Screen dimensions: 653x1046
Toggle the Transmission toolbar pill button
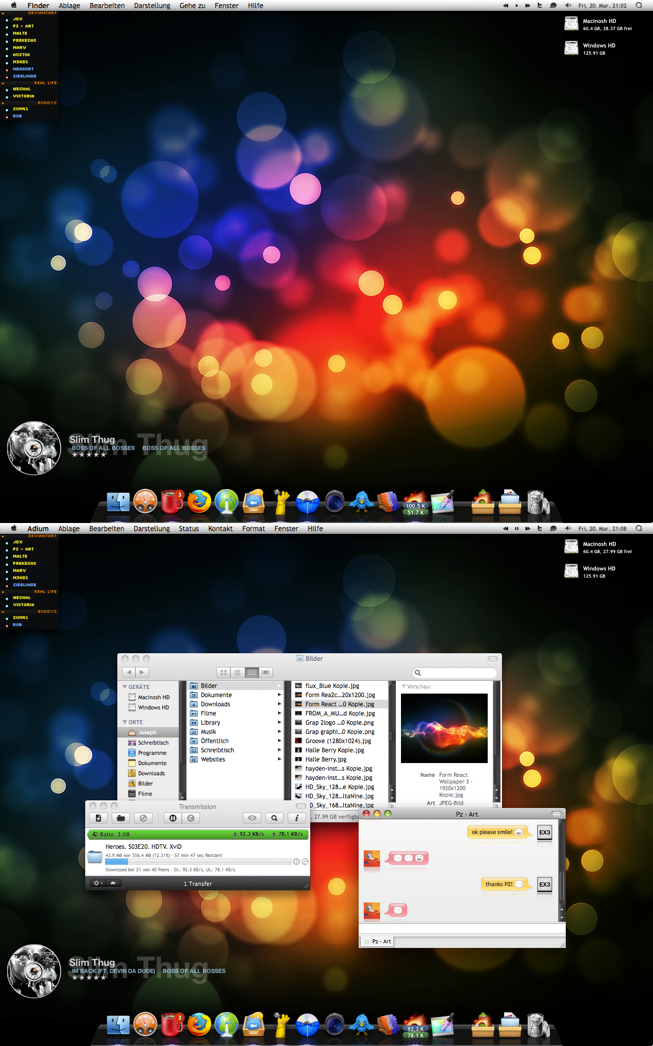pos(301,806)
